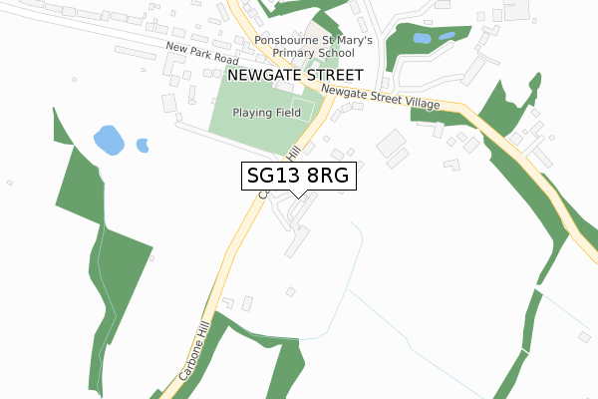The image size is (598, 399).
Task: Click the large blue pond on the left
Action: pos(109,140)
